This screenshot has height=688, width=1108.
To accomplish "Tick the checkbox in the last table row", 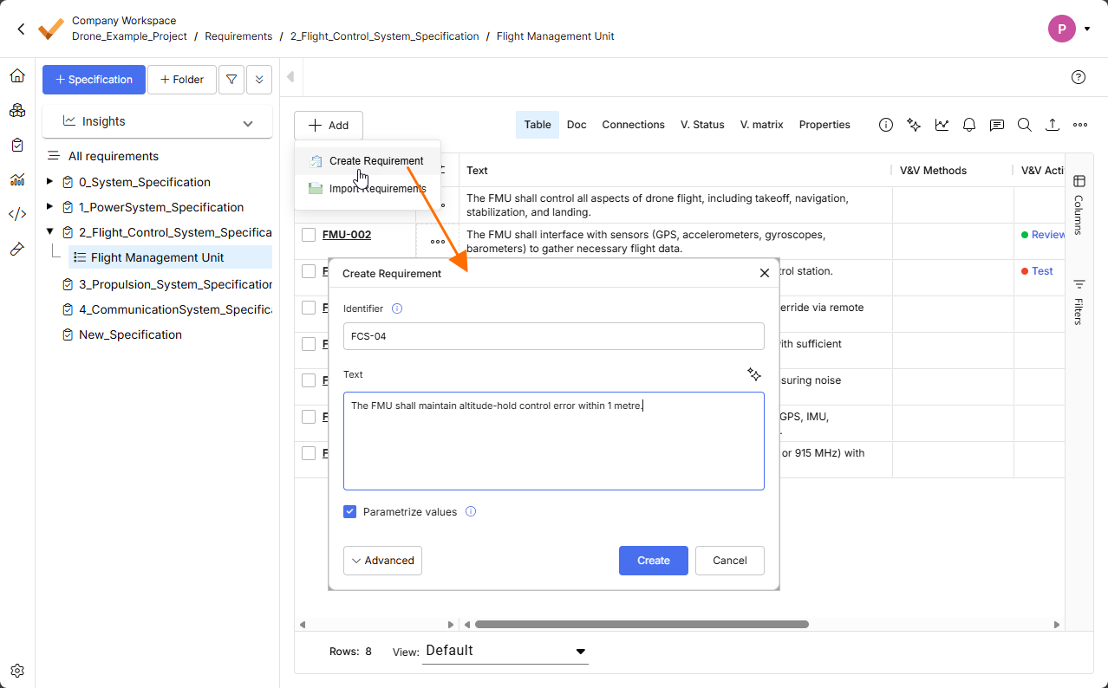I will pos(309,453).
